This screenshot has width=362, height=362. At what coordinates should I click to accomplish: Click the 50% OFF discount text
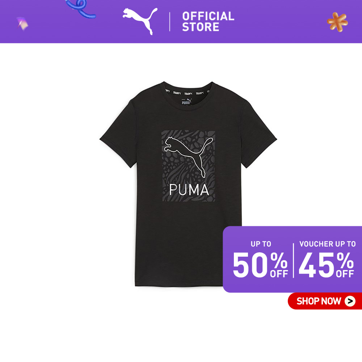260,265
